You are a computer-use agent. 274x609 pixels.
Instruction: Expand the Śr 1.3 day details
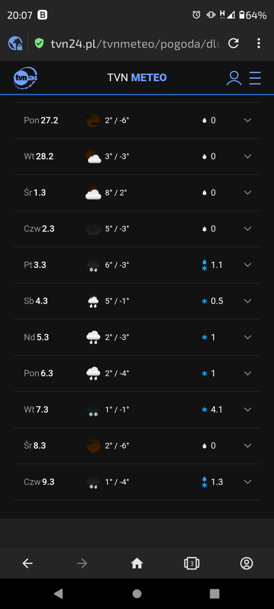pyautogui.click(x=248, y=193)
